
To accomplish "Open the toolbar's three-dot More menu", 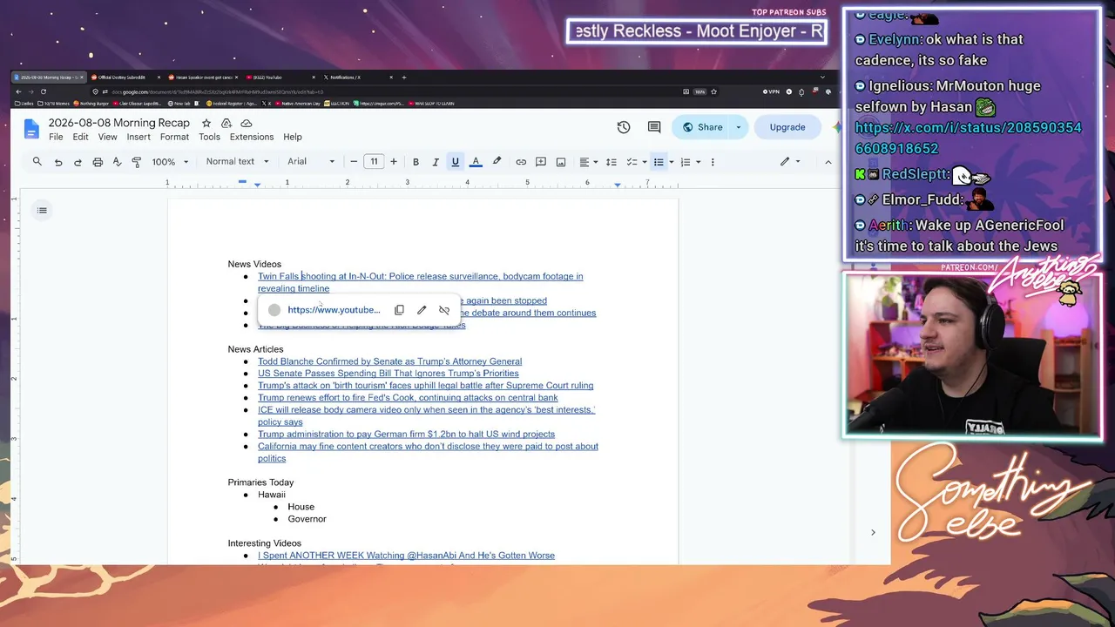I will coord(713,162).
